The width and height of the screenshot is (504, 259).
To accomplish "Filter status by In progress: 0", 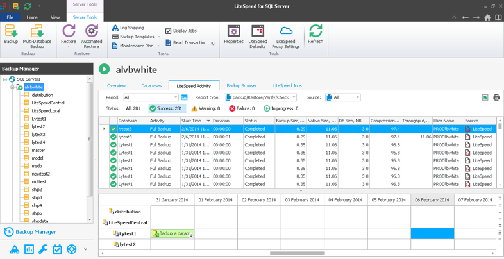I will click(x=281, y=108).
